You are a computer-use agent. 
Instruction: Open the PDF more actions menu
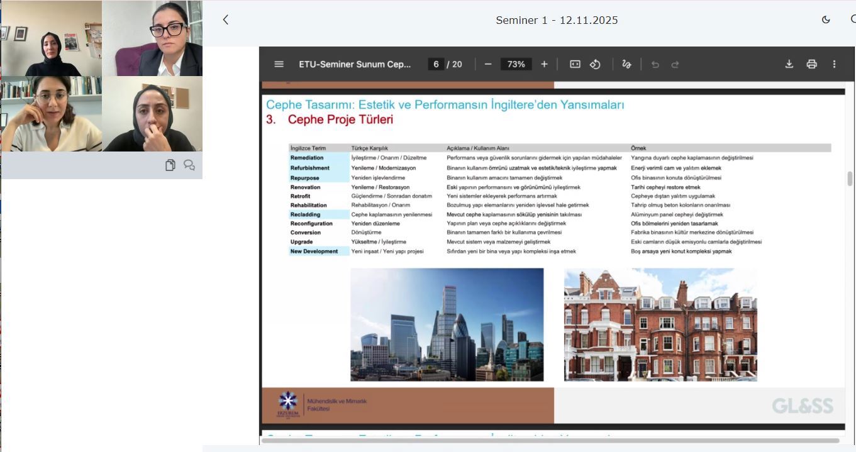point(834,64)
